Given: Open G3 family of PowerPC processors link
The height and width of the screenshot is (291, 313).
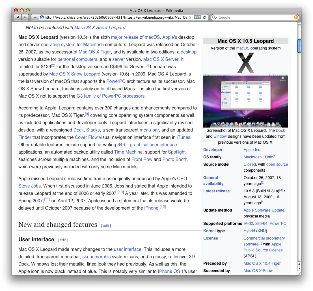Looking at the screenshot, I should [x=110, y=96].
